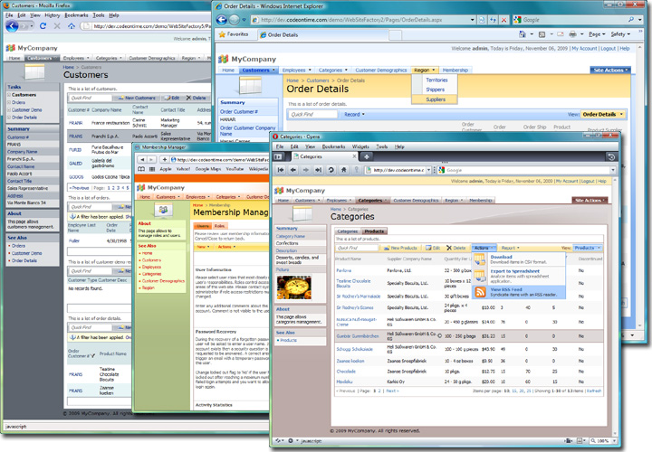Image resolution: width=652 pixels, height=452 pixels.
Task: Click the Edit button in Products toolbar
Action: pyautogui.click(x=433, y=248)
